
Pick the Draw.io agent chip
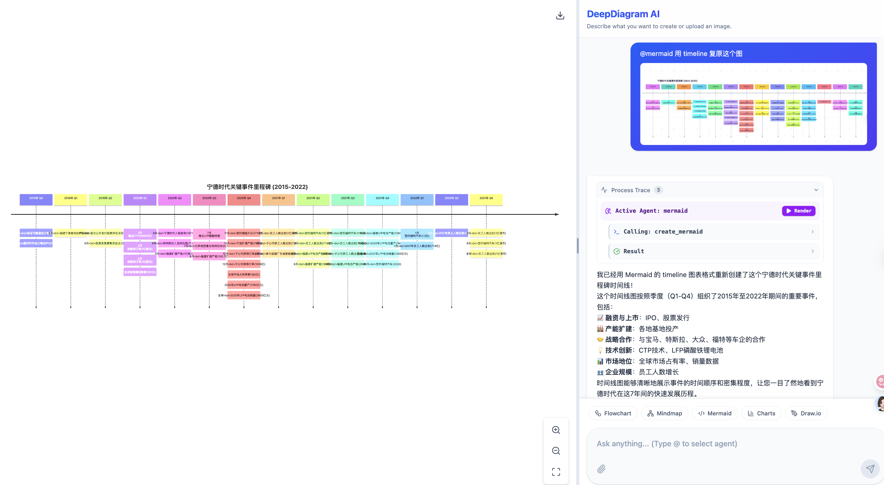coord(806,413)
